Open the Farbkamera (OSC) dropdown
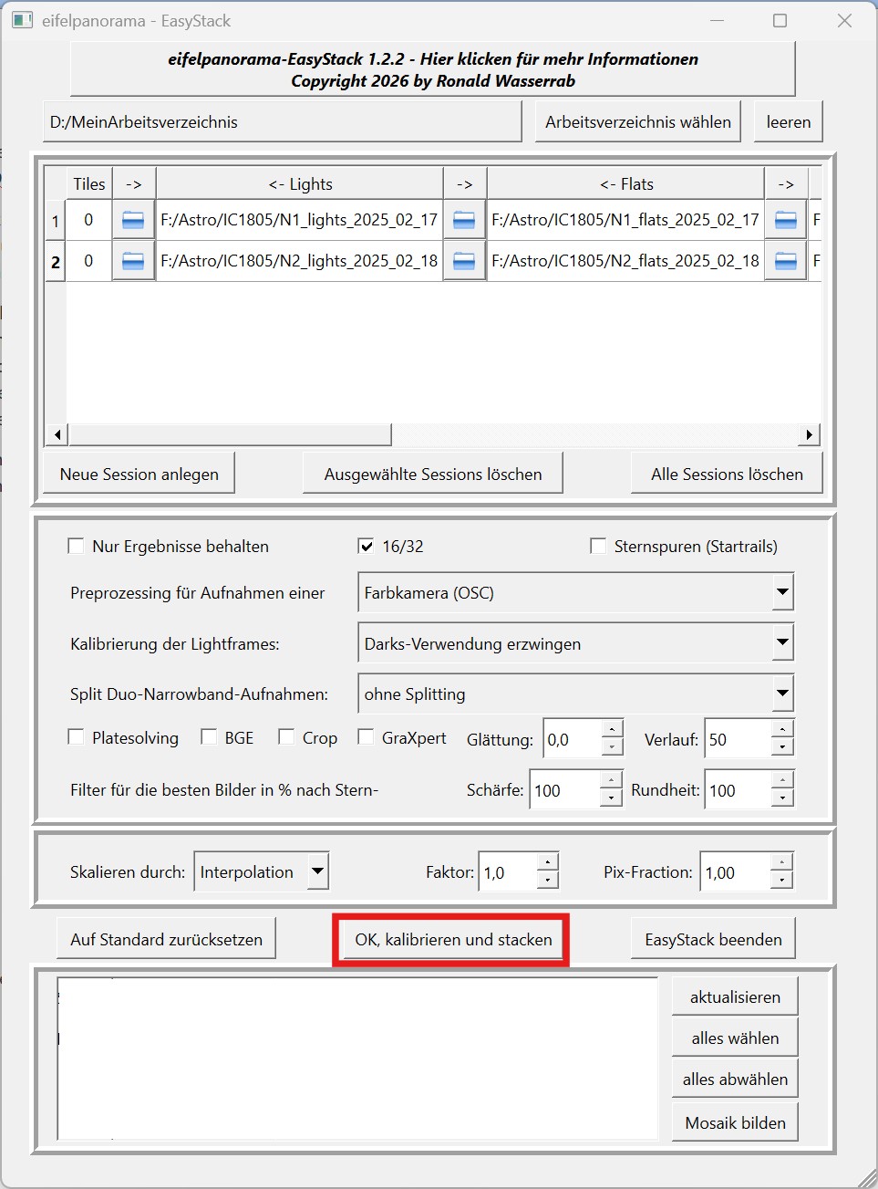The height and width of the screenshot is (1189, 878). pos(782,592)
